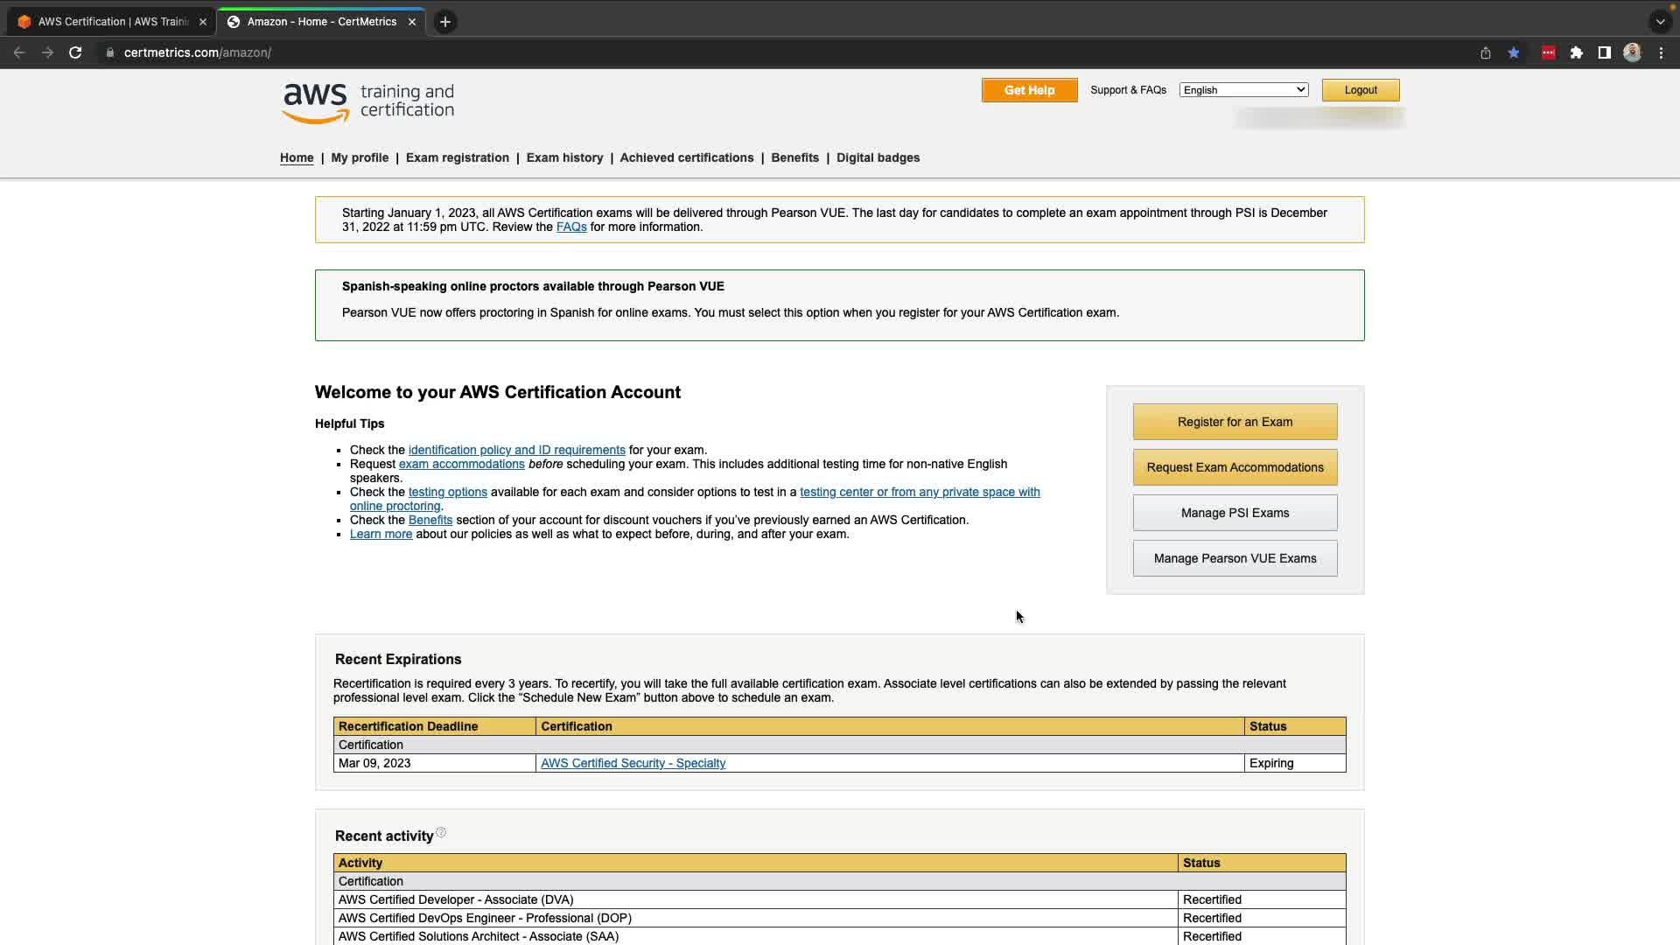Open AWS Certified Security - Specialty link
1680x945 pixels.
[x=633, y=763]
